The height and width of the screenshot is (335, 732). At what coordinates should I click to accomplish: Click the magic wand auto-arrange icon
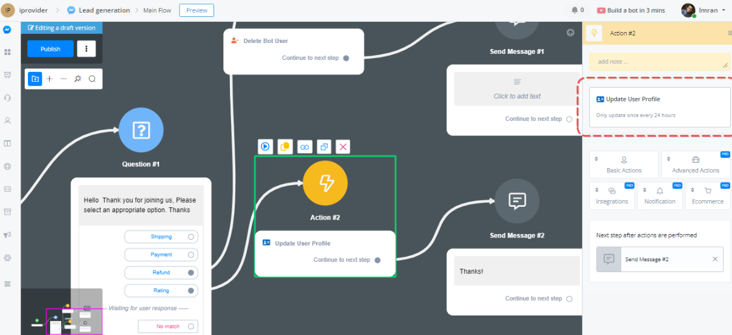click(77, 79)
